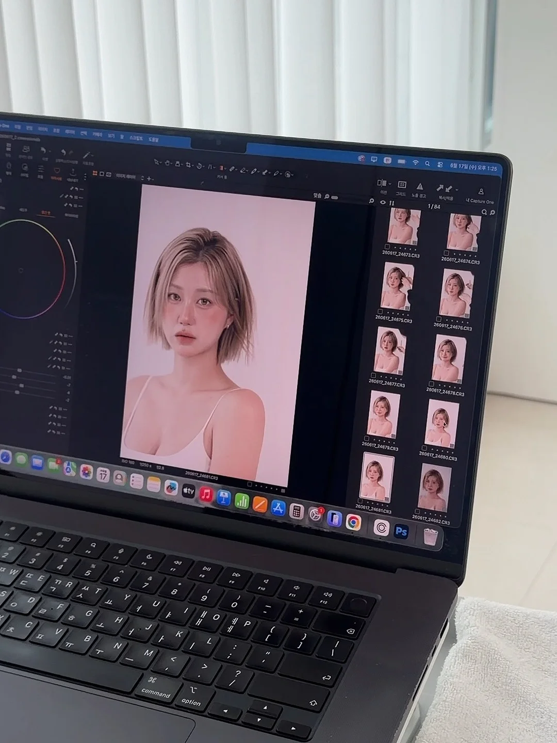This screenshot has width=557, height=743.
Task: Tick the checkbox under 260617_24673.CR3 thumbnail
Action: click(387, 247)
